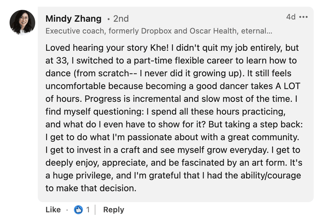Screen dimensions: 322x219
Task: Click the 2nd degree connection badge
Action: tap(121, 19)
